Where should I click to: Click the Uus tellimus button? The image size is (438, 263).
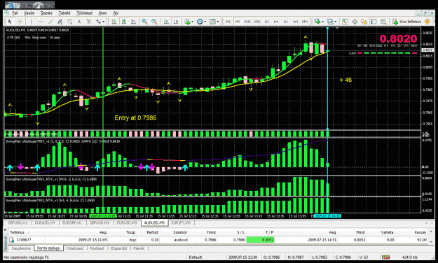pyautogui.click(x=406, y=22)
